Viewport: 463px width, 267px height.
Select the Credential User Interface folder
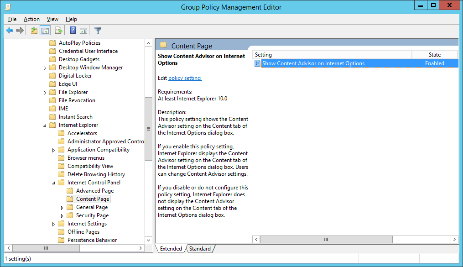88,51
